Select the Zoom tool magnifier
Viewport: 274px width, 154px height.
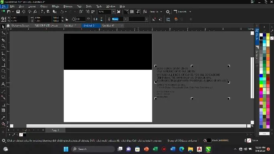pyautogui.click(x=3, y=46)
